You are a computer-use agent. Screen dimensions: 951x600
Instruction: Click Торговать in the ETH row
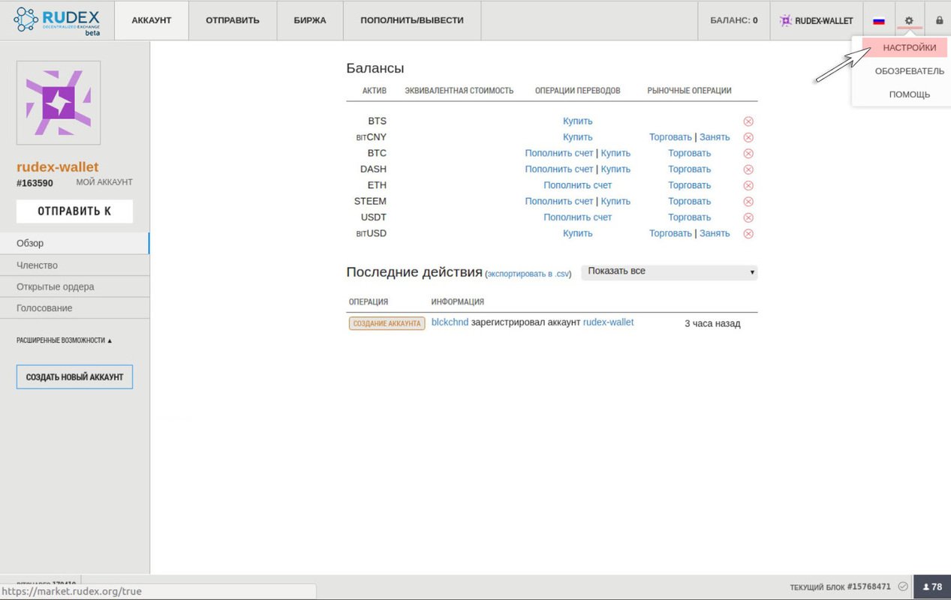[690, 185]
